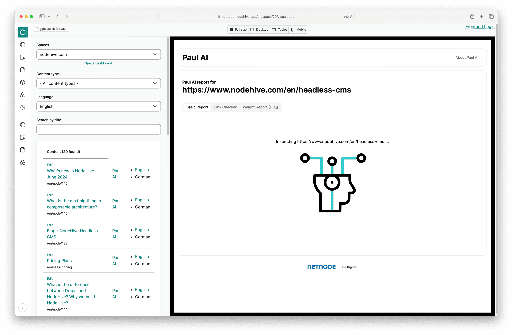Click the /en/saas-pricing path text
Image resolution: width=513 pixels, height=335 pixels.
[59, 267]
